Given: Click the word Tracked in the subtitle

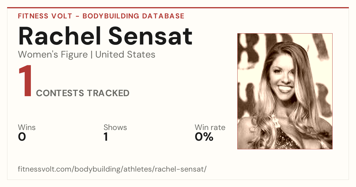Looking at the screenshot, I should coord(108,93).
